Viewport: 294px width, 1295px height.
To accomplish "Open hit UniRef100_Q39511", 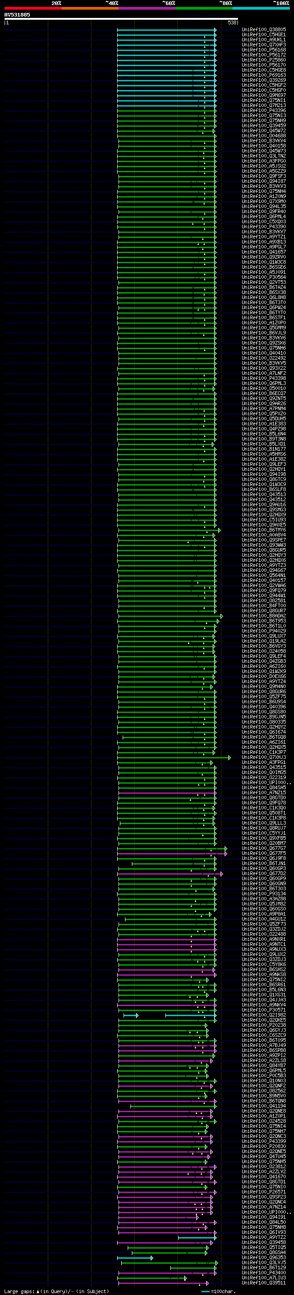I will [x=264, y=1283].
